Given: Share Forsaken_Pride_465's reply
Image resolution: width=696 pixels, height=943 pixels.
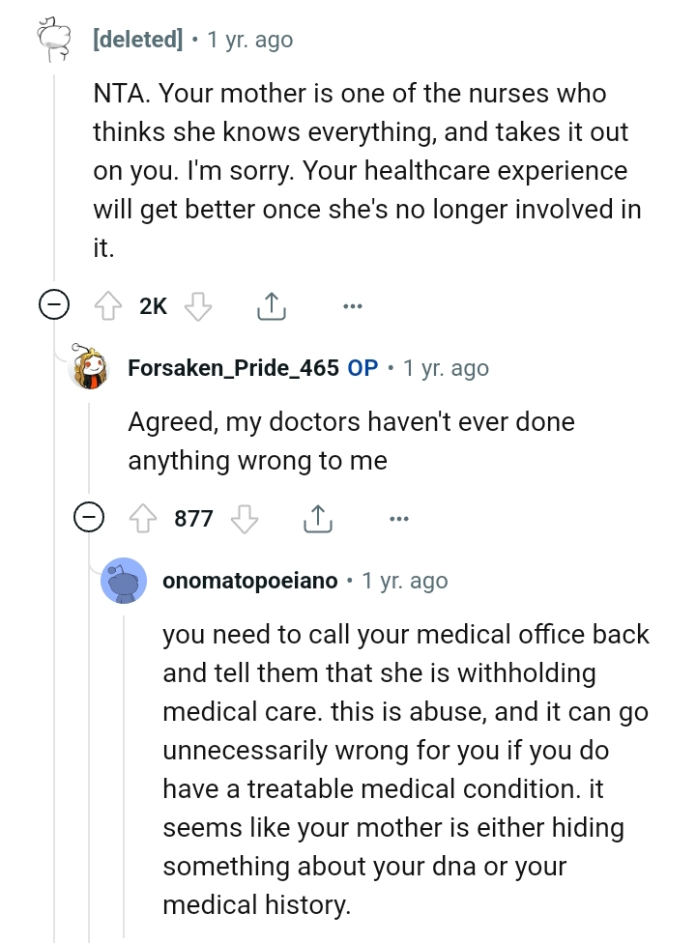Looking at the screenshot, I should tap(318, 518).
